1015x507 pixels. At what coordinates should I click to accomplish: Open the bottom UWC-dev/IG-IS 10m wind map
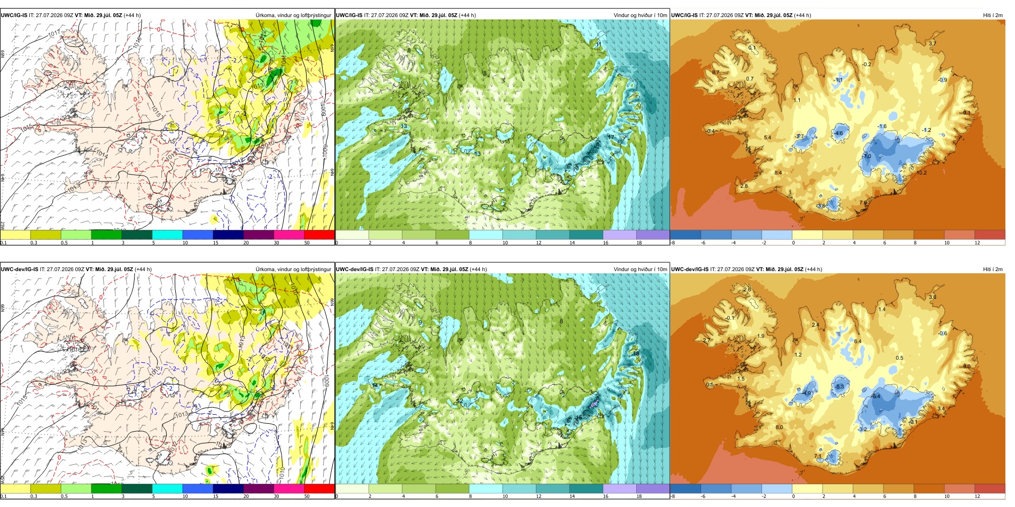(502, 379)
